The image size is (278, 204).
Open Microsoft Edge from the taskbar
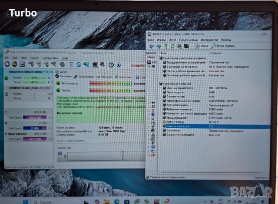(117, 201)
